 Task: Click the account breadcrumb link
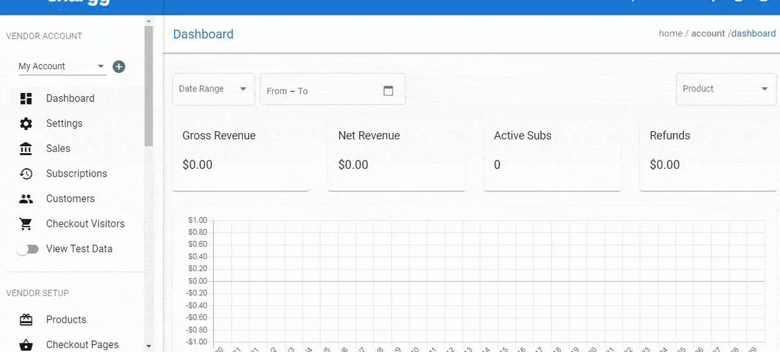[708, 34]
